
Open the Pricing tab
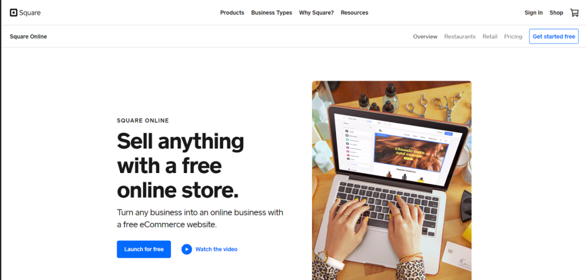tap(513, 37)
